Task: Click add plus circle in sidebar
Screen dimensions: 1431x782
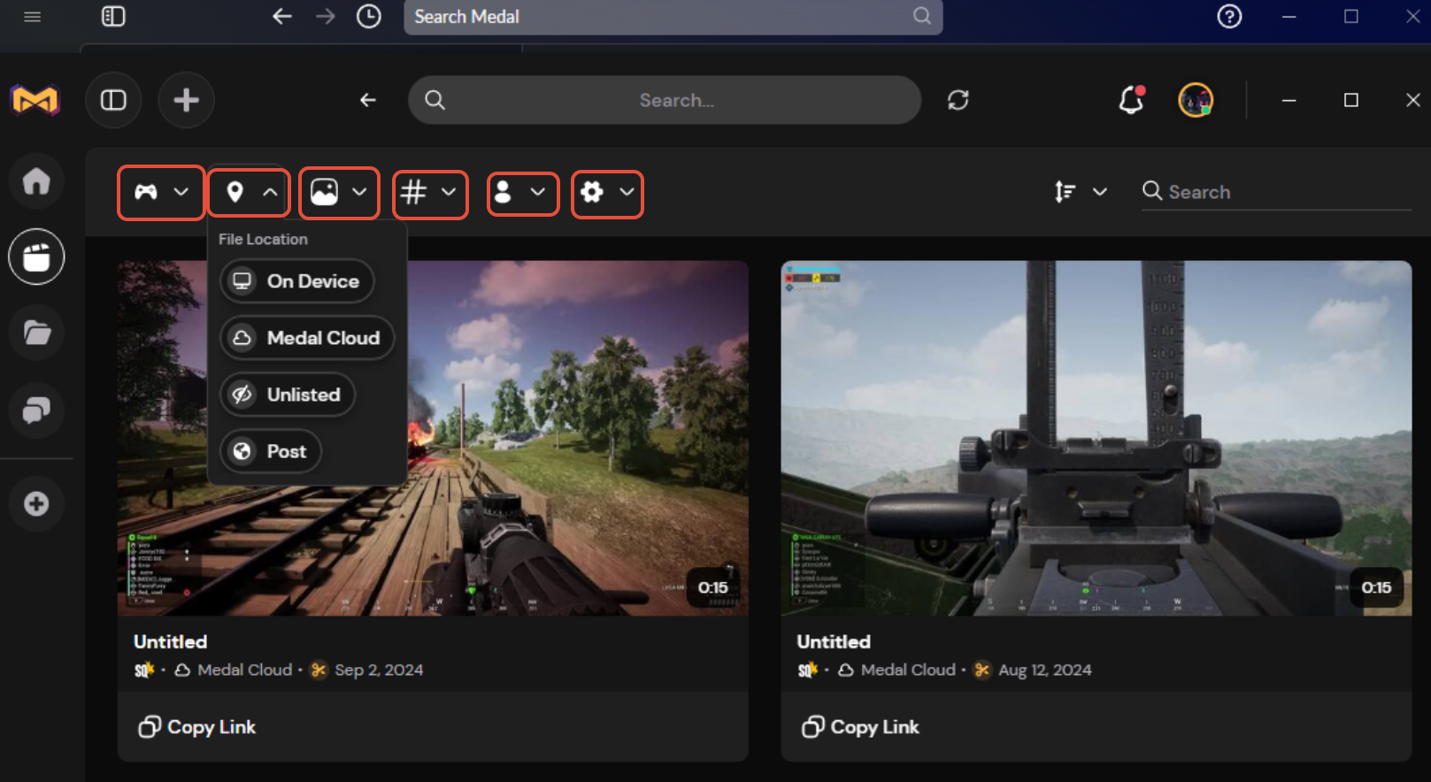Action: point(36,504)
